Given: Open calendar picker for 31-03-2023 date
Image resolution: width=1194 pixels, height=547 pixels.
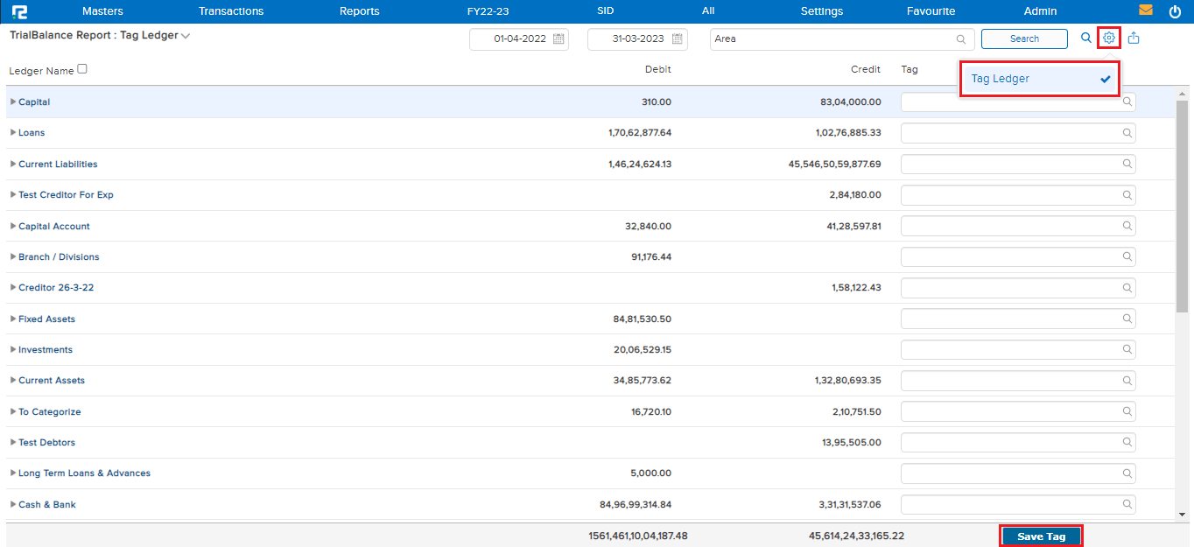Looking at the screenshot, I should (x=677, y=39).
